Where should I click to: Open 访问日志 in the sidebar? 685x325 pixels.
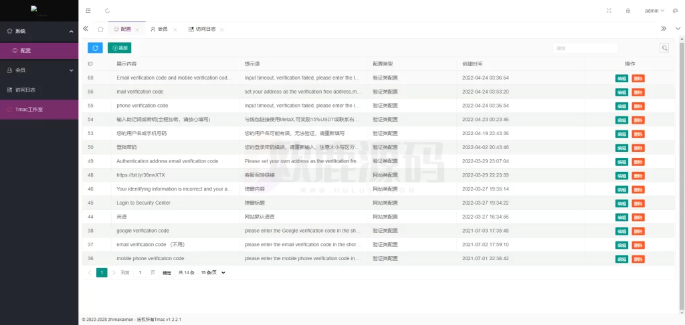pyautogui.click(x=39, y=90)
